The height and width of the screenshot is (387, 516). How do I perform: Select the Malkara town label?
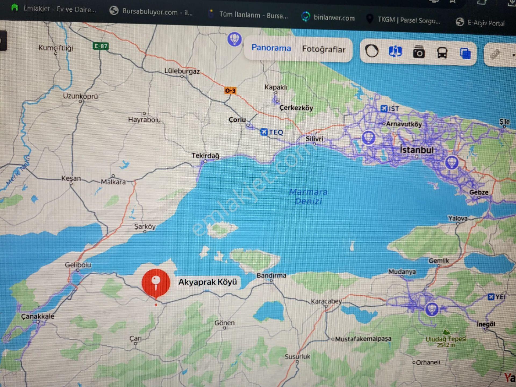(x=113, y=182)
